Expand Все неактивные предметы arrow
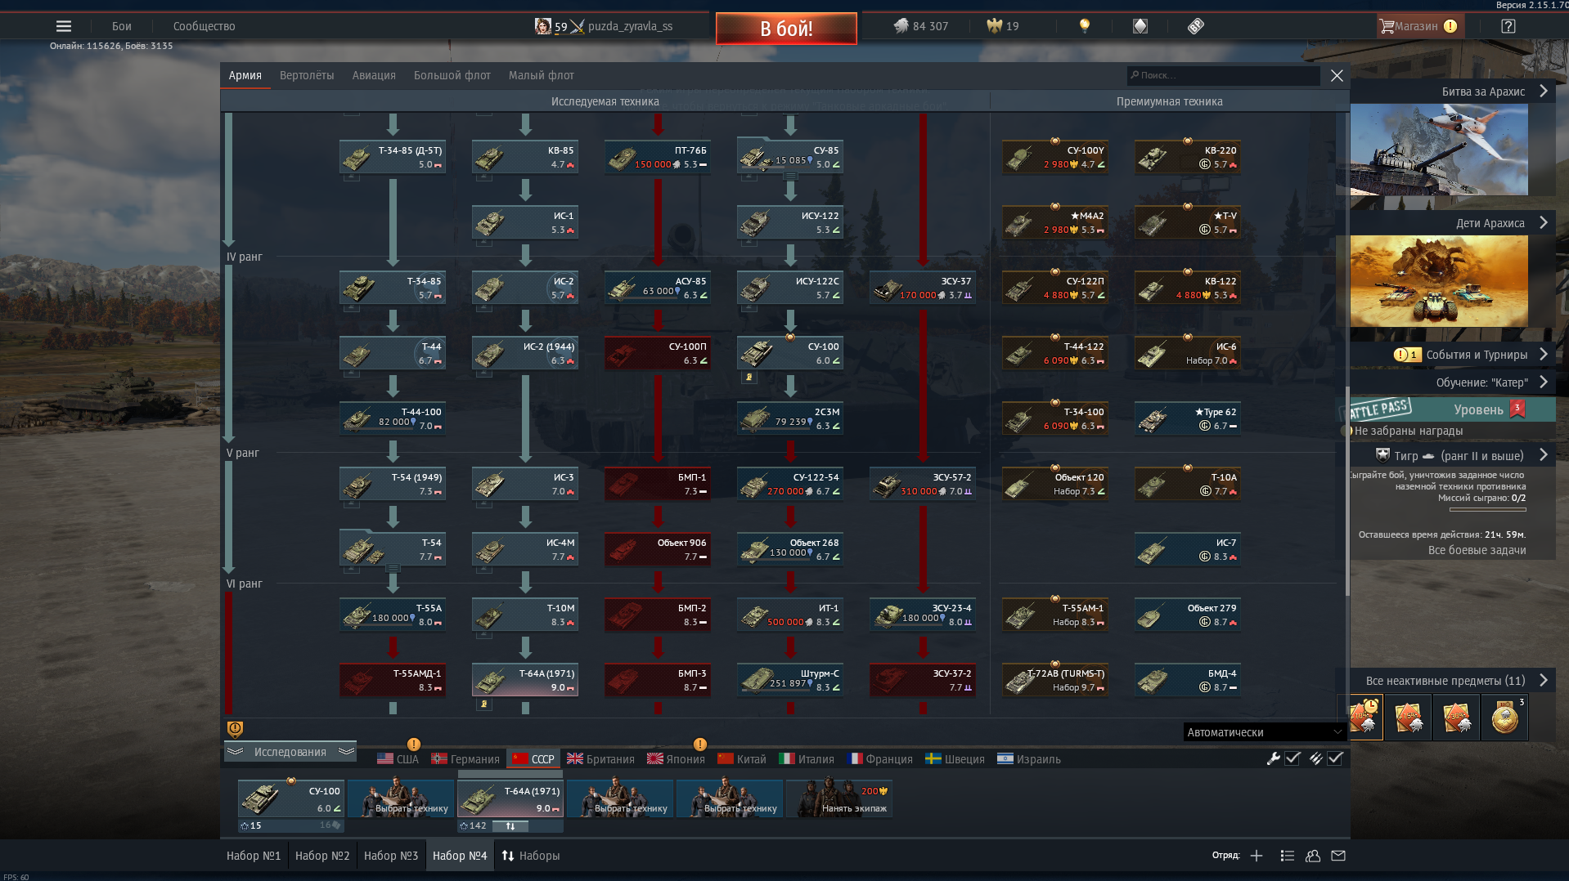1569x881 pixels. 1544,680
